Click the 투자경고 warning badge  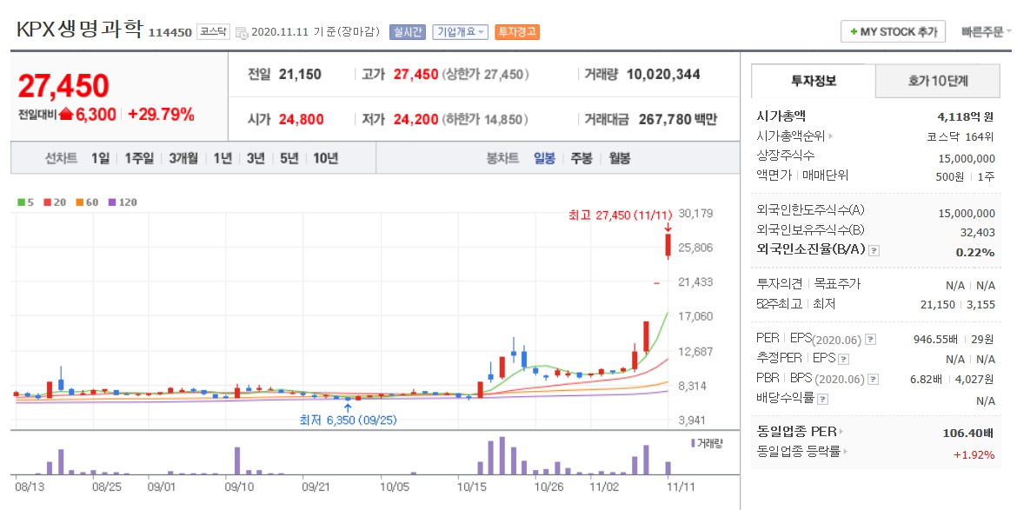click(517, 32)
